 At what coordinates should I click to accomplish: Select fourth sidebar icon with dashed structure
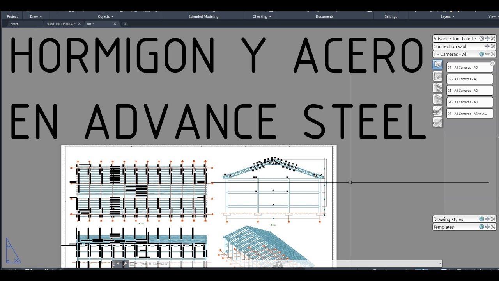tap(438, 100)
